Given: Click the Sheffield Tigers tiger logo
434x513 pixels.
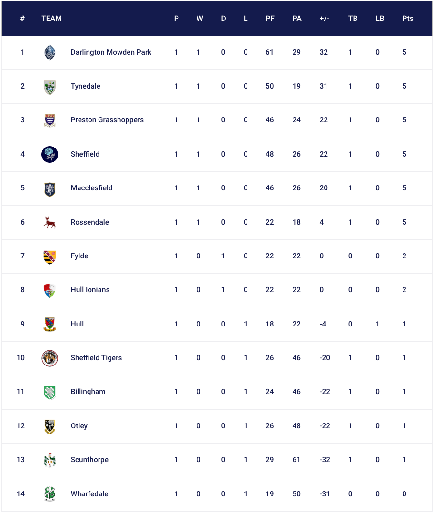Looking at the screenshot, I should pyautogui.click(x=49, y=358).
